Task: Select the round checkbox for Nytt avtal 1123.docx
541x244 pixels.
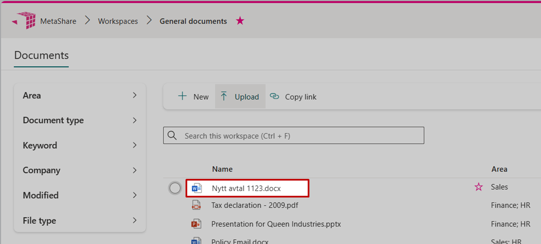Action: point(175,188)
